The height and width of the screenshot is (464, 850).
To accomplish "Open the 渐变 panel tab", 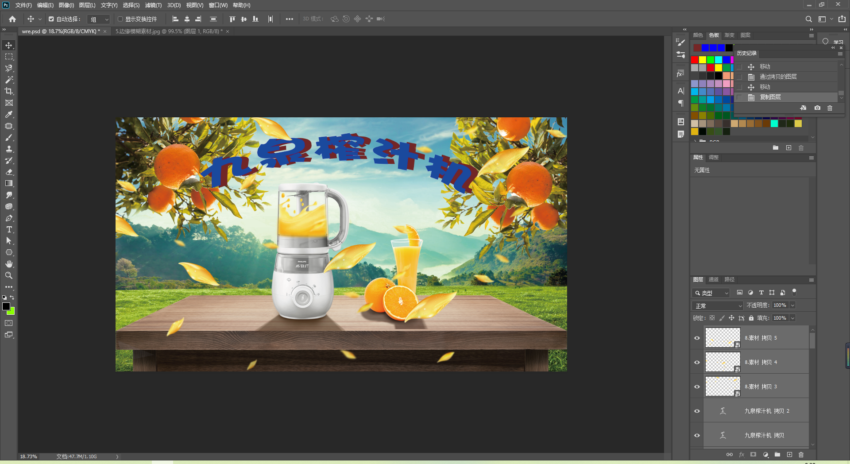I will (729, 35).
